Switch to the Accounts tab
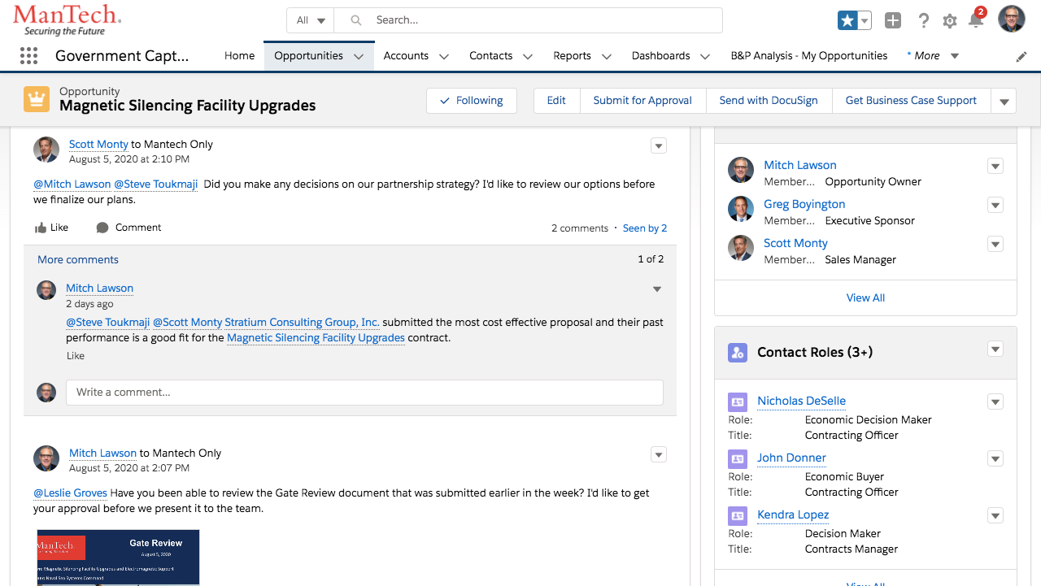The height and width of the screenshot is (586, 1041). 406,56
